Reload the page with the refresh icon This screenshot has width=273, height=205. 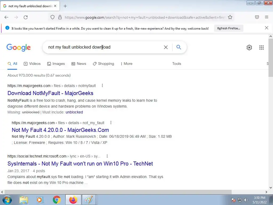(x=26, y=17)
